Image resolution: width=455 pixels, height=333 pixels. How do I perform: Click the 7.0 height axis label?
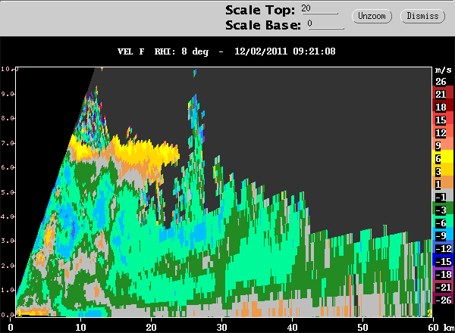pyautogui.click(x=6, y=143)
